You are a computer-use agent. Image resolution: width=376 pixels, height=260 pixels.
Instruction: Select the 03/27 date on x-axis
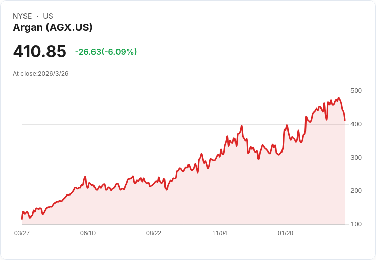point(22,233)
